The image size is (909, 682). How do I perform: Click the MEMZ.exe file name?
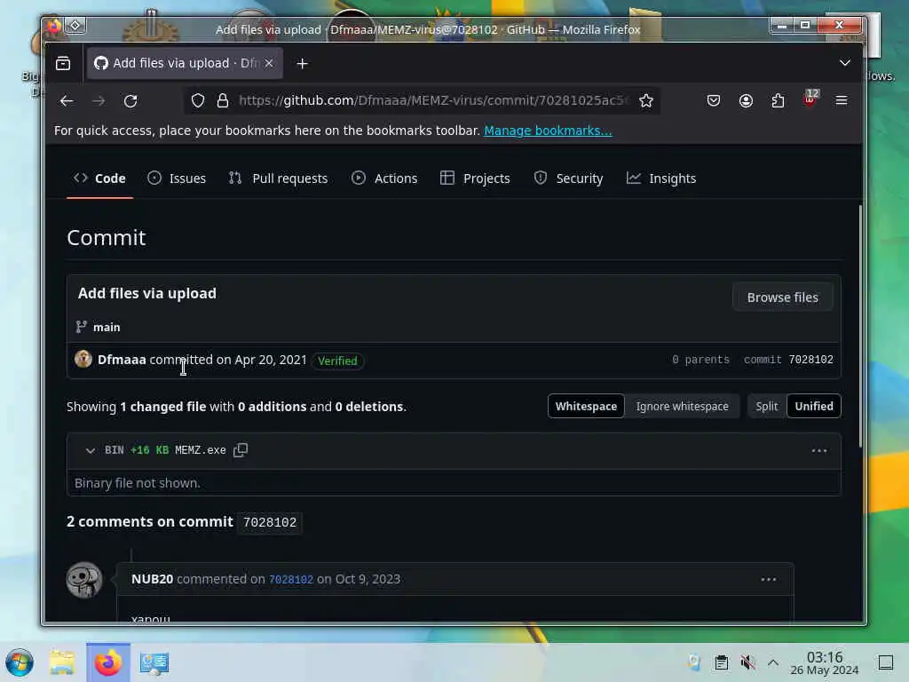201,450
